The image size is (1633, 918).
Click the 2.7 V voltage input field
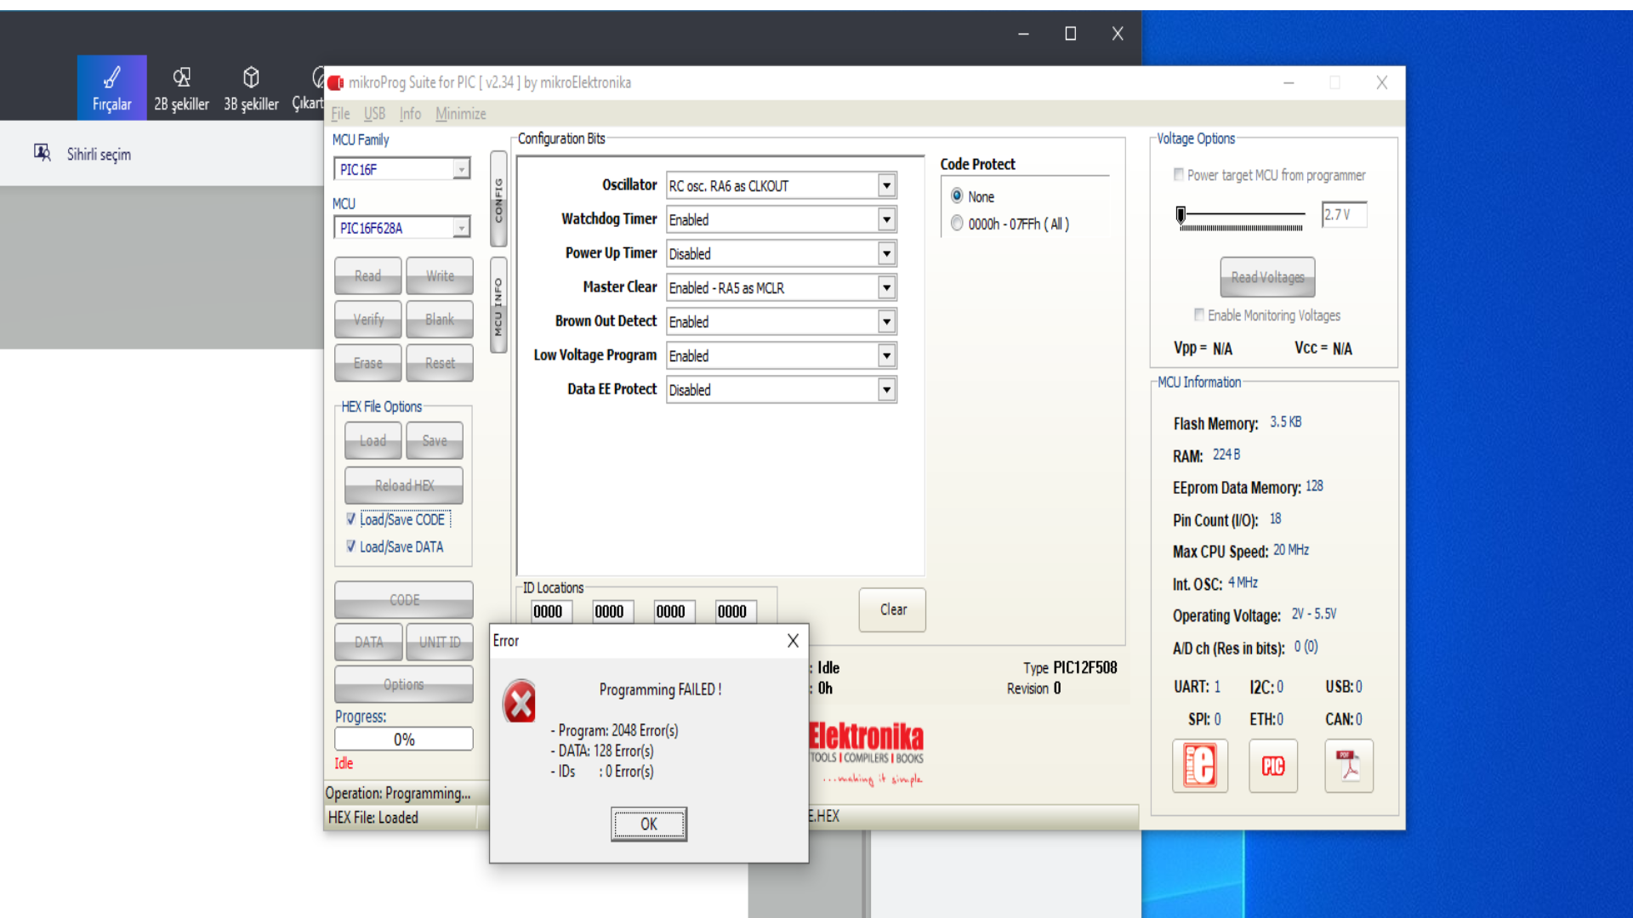coord(1344,215)
